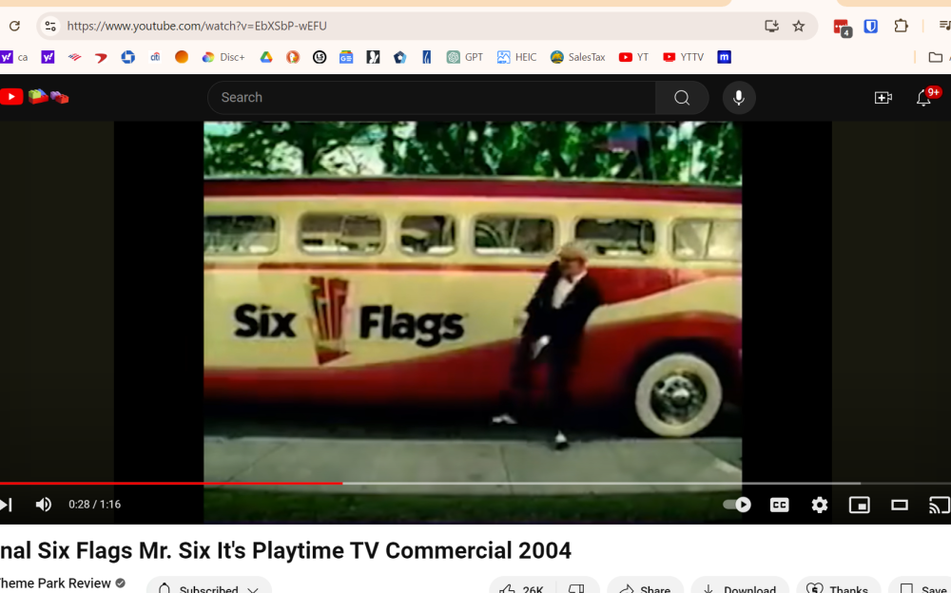Open the Create video icon

(883, 98)
